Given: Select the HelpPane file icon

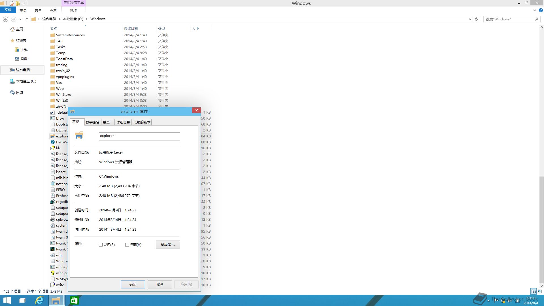Looking at the screenshot, I should (x=52, y=142).
